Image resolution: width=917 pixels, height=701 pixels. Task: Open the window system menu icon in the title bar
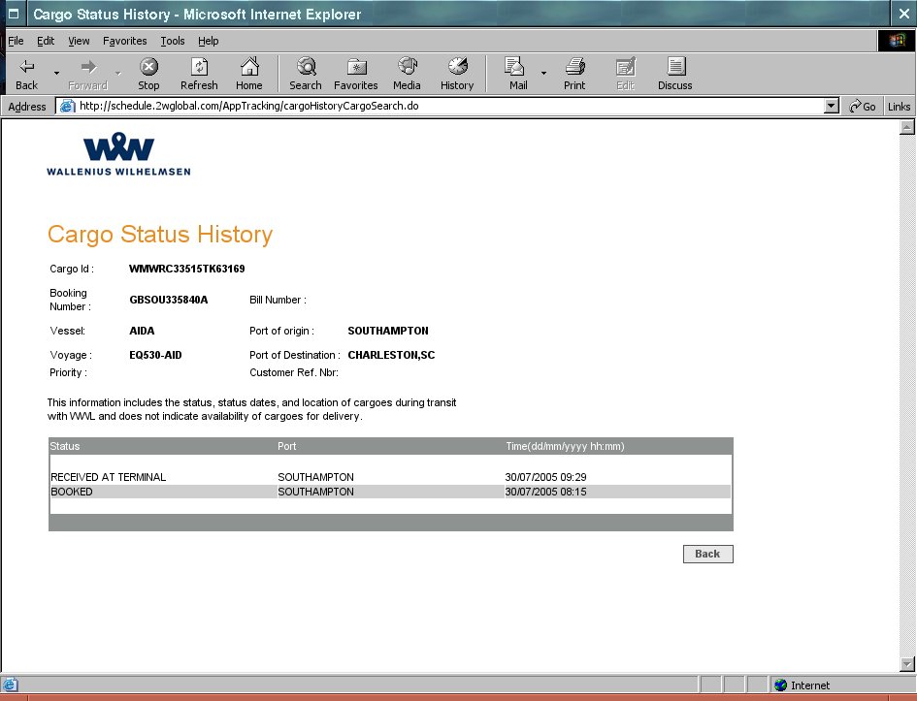click(14, 14)
